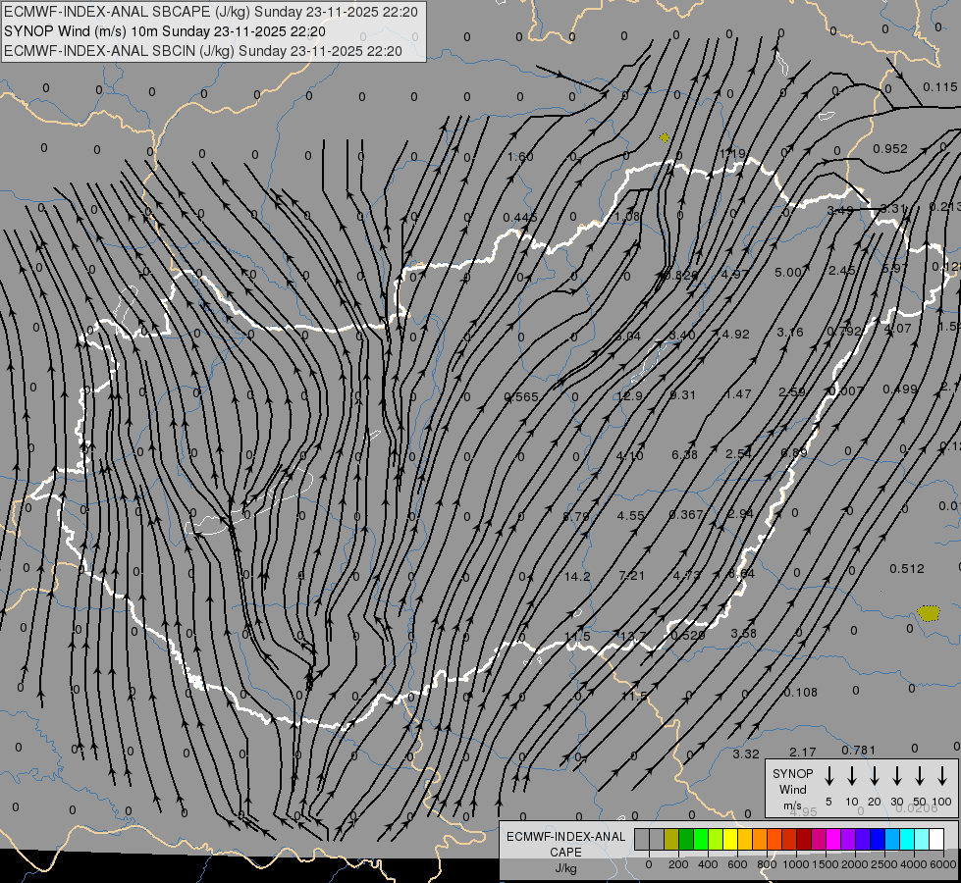Click the large olive CAPE patch at lower right

[x=929, y=613]
